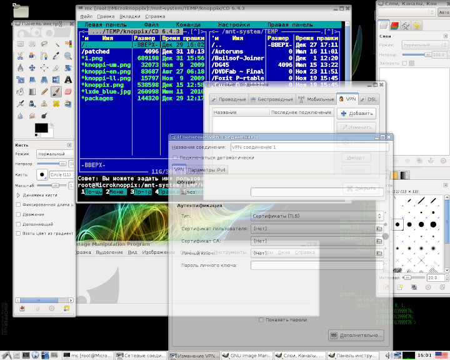Click the Пароль личного ключа field

click(x=317, y=266)
